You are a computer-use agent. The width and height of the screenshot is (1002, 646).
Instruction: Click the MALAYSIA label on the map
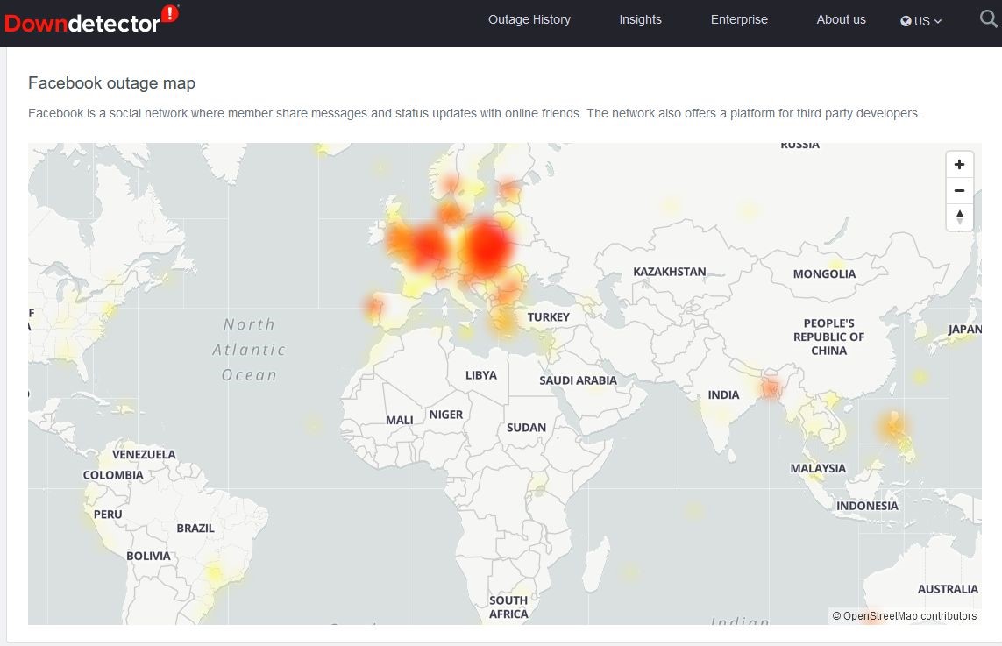pyautogui.click(x=818, y=468)
